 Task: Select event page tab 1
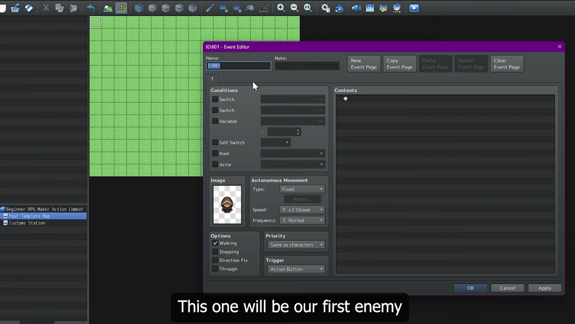tap(212, 79)
